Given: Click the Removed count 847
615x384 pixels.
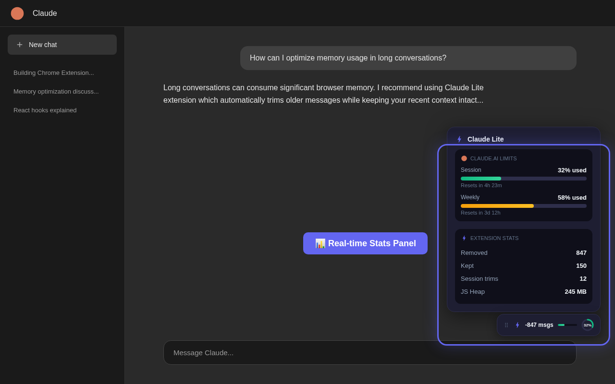Looking at the screenshot, I should (581, 253).
